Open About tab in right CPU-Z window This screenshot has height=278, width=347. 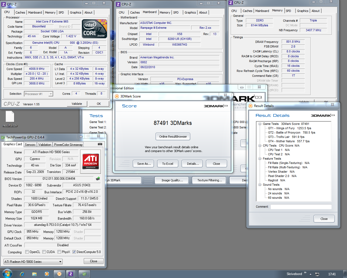(316, 11)
